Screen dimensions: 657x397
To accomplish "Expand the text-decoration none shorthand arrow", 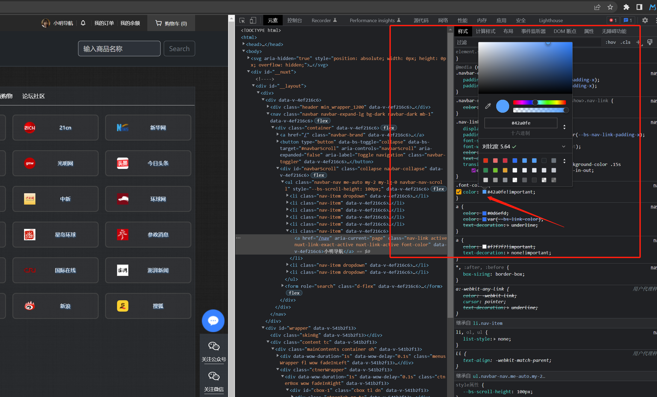I will click(508, 253).
